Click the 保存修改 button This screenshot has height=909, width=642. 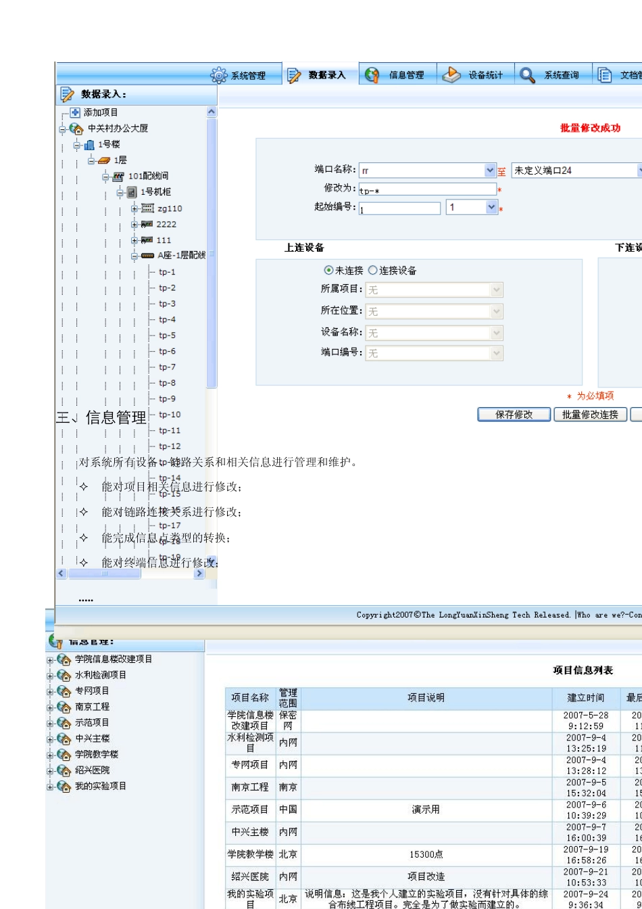pyautogui.click(x=514, y=415)
